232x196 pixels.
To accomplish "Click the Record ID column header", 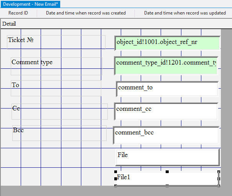I will pos(18,13).
